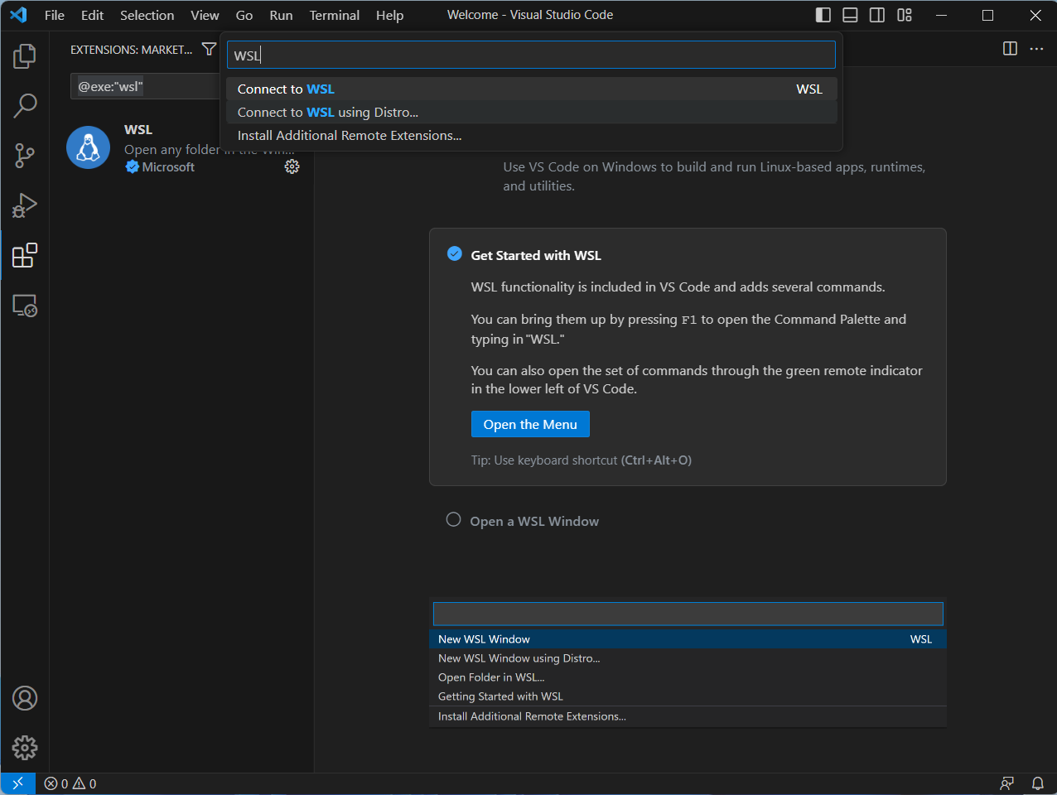Toggle the primary side bar layout button
The image size is (1057, 795).
[823, 15]
